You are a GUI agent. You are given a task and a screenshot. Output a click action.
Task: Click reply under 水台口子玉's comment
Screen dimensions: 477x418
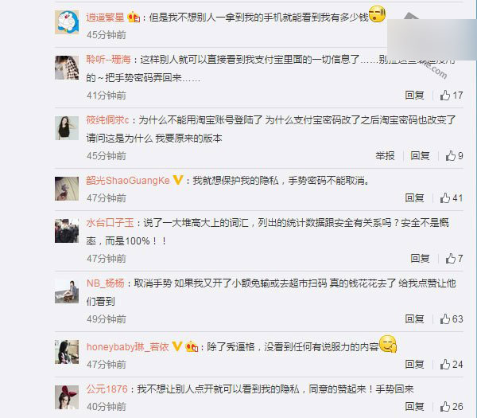[x=420, y=258]
